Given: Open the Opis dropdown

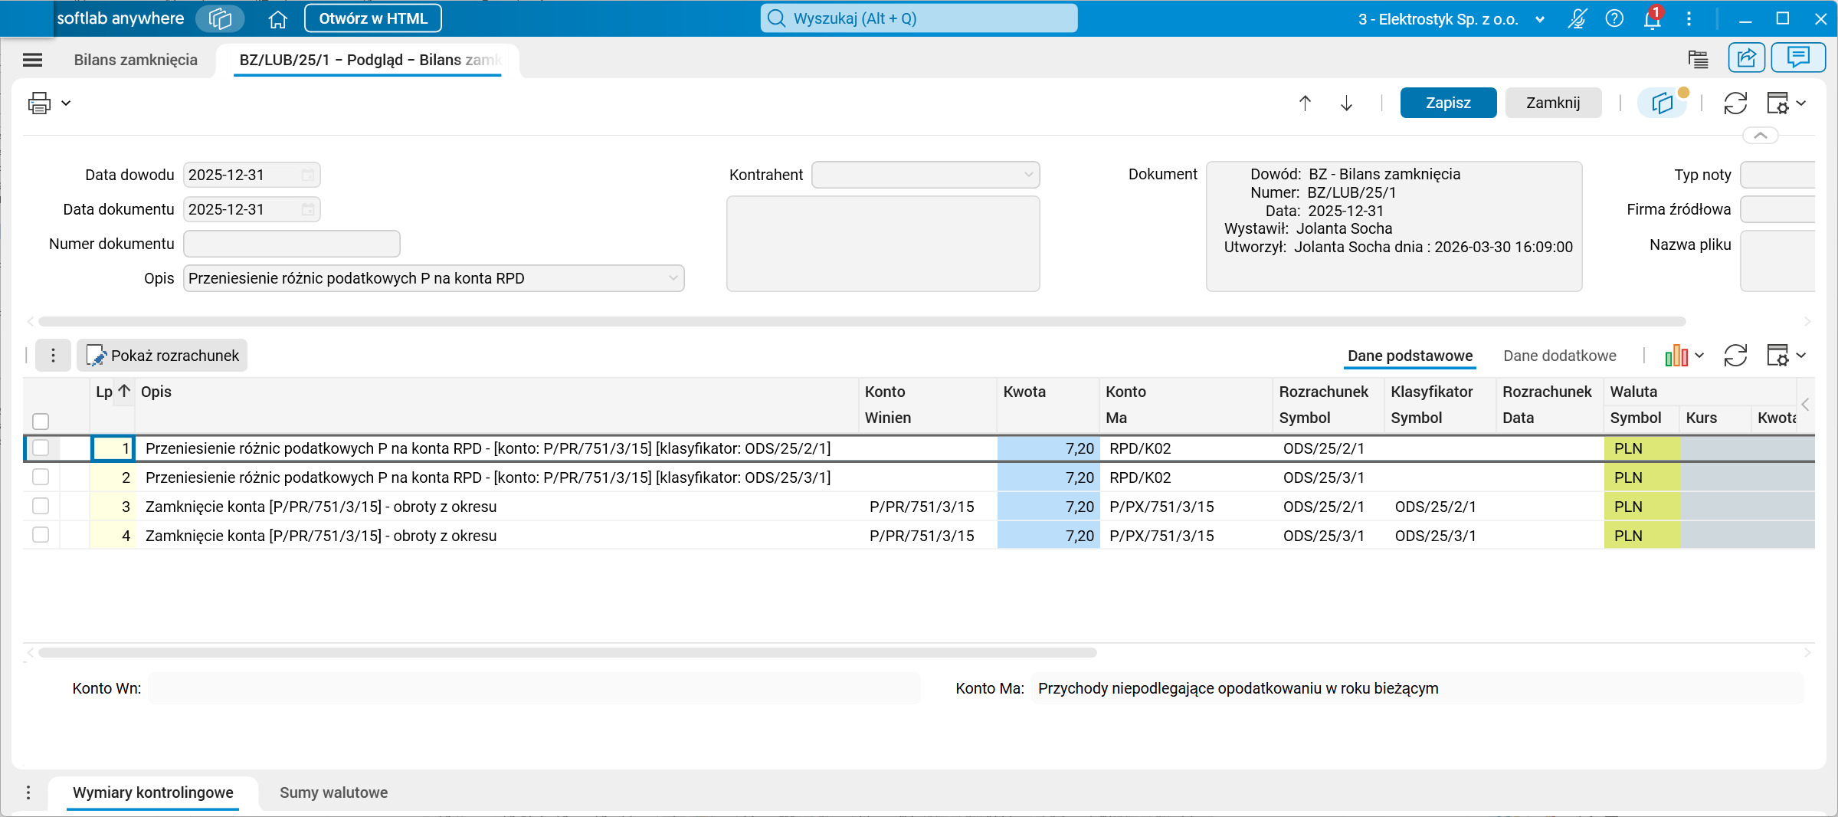Looking at the screenshot, I should click(673, 278).
